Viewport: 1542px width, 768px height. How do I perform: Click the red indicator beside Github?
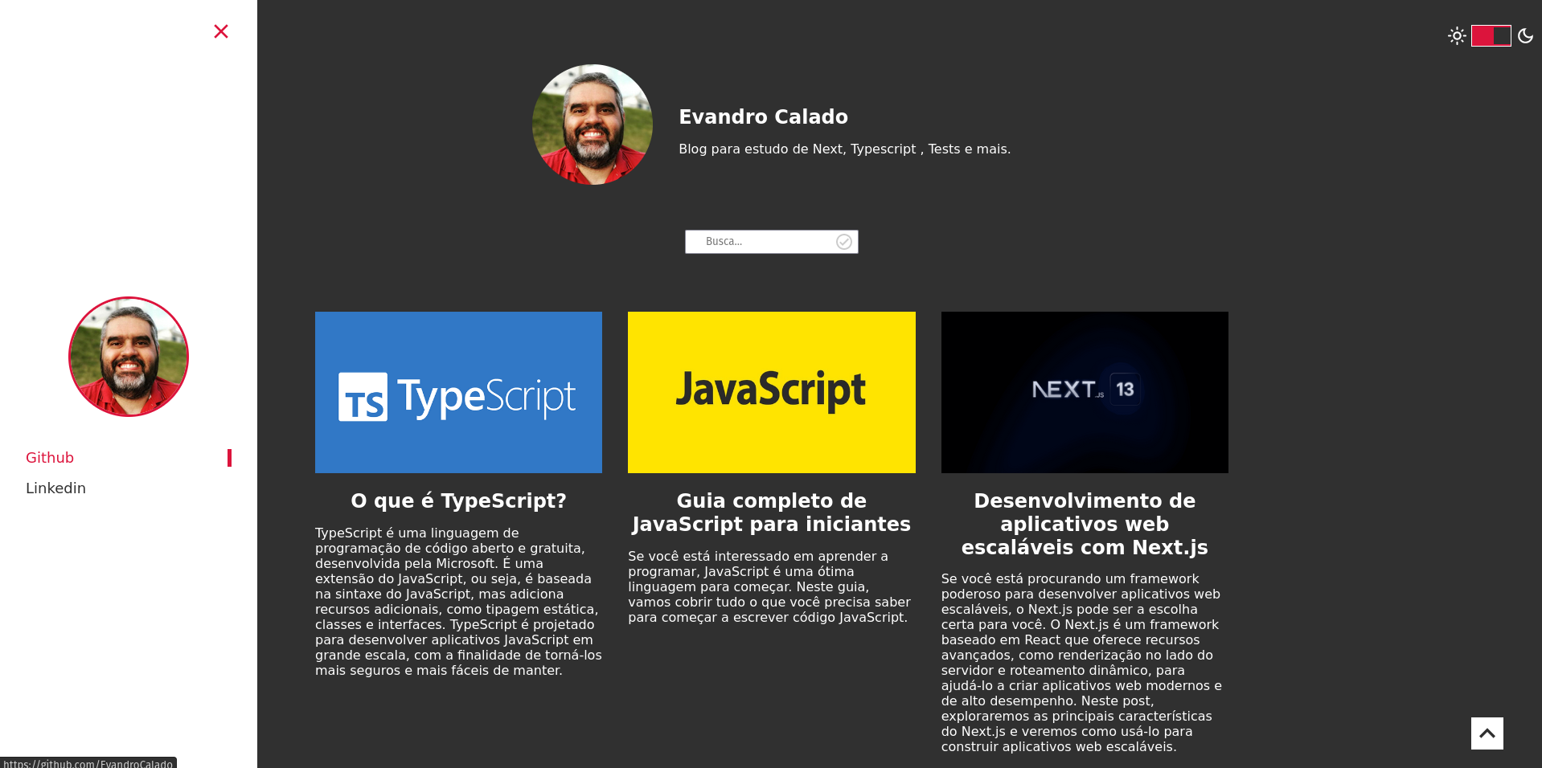pyautogui.click(x=230, y=457)
